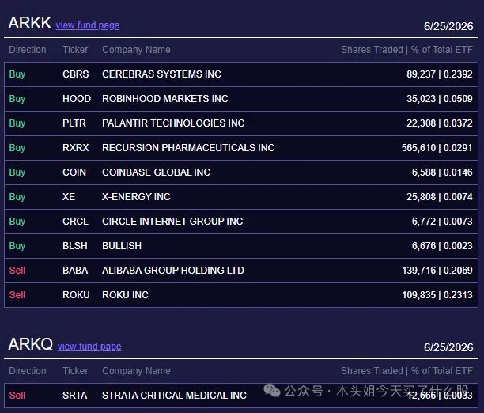Select the HOOD Robinhood Markets row

(241, 99)
